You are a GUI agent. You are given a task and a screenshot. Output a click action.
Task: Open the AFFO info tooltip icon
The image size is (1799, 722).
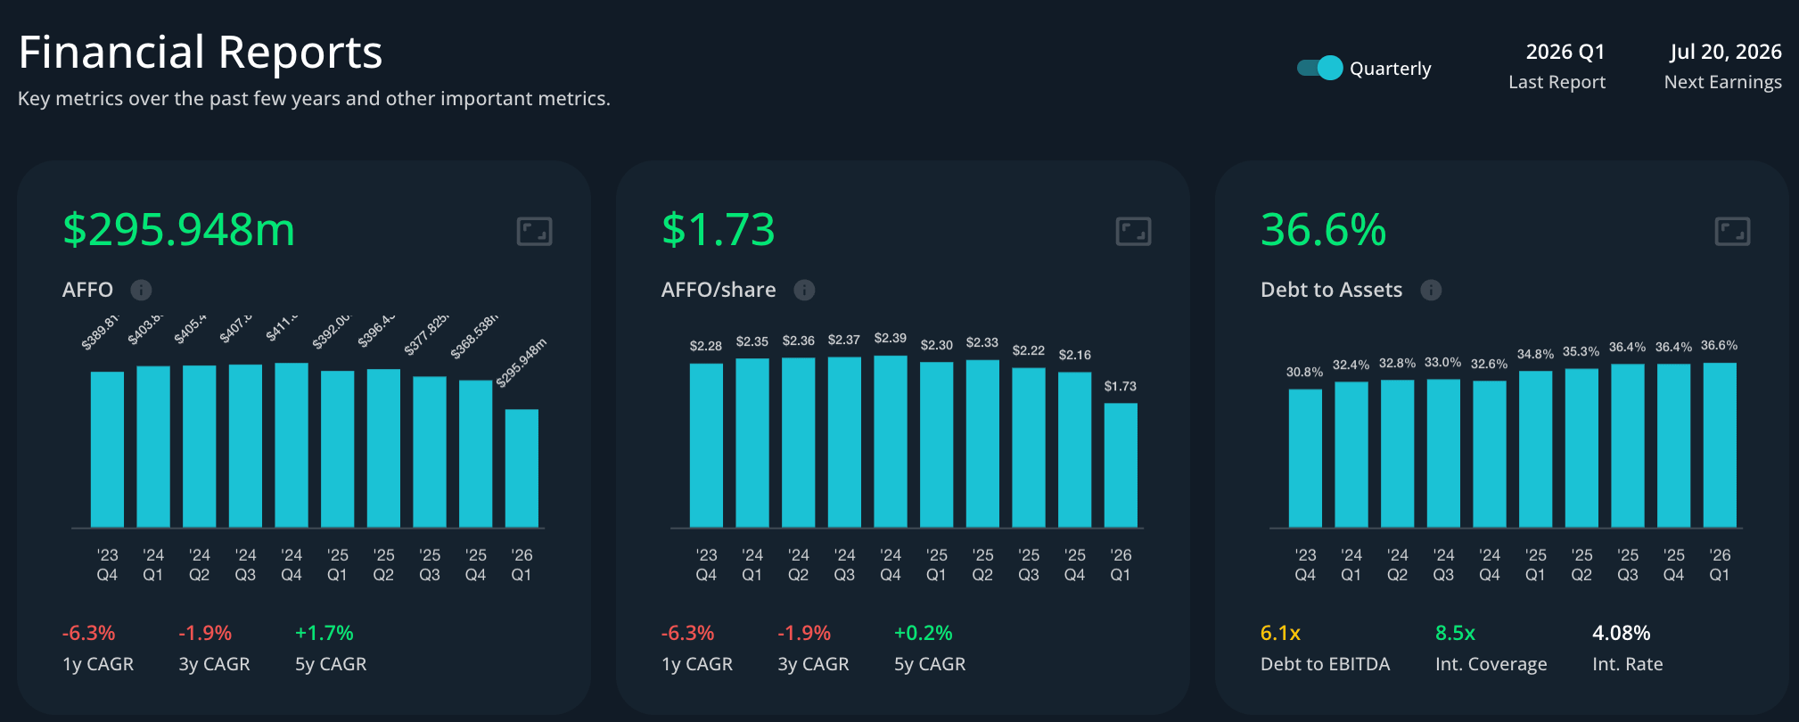141,290
